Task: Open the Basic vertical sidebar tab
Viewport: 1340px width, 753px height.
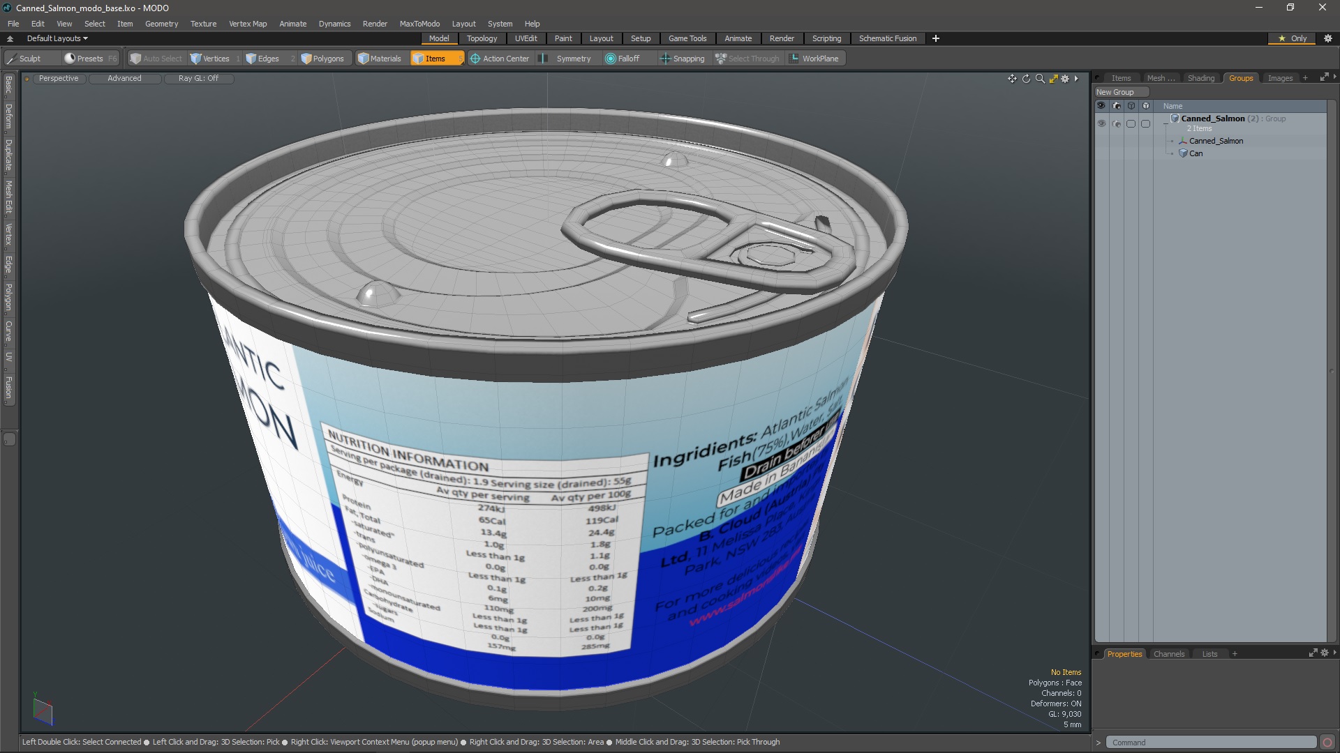Action: click(9, 85)
